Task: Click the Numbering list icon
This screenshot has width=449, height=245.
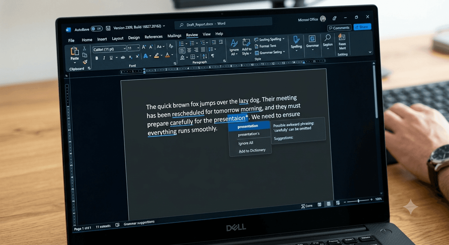Action: coord(192,43)
